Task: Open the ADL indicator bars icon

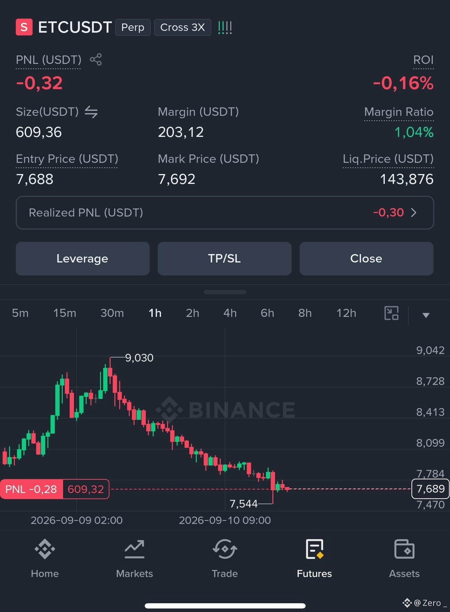Action: pyautogui.click(x=225, y=27)
